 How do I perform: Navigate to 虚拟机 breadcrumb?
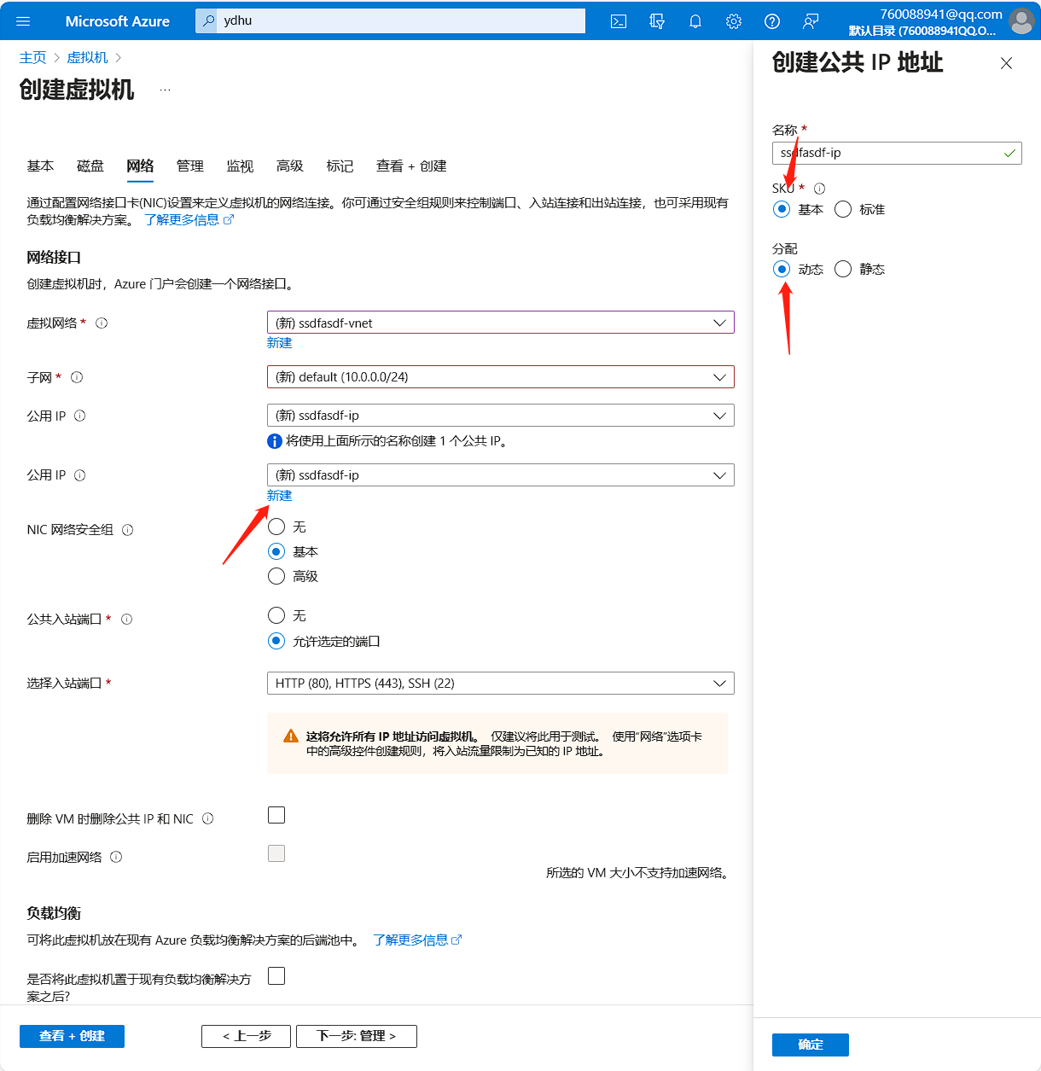pos(87,57)
